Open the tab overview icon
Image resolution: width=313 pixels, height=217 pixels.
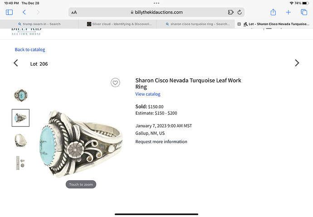click(304, 12)
